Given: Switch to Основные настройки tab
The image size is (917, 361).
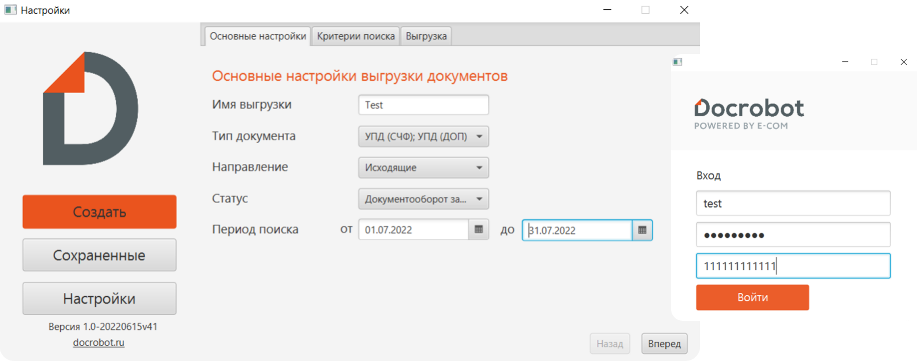Looking at the screenshot, I should 258,36.
